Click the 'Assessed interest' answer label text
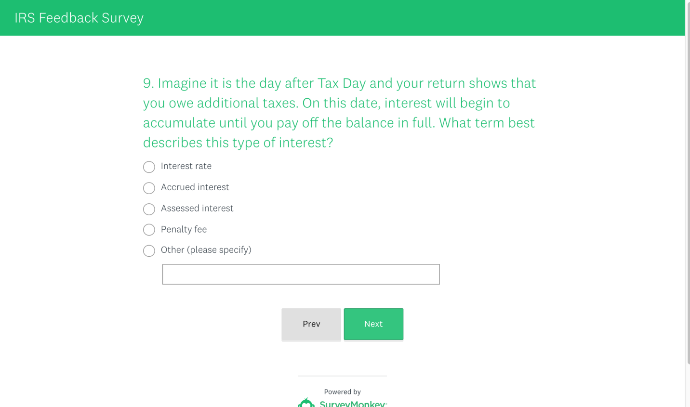This screenshot has width=690, height=407. [197, 209]
